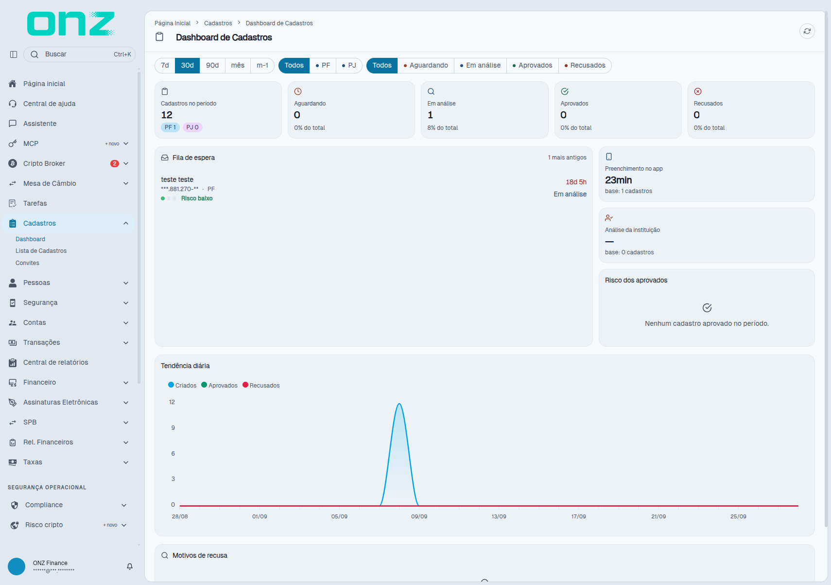The width and height of the screenshot is (831, 585).
Task: Open the teste teste queue entry
Action: point(374,189)
